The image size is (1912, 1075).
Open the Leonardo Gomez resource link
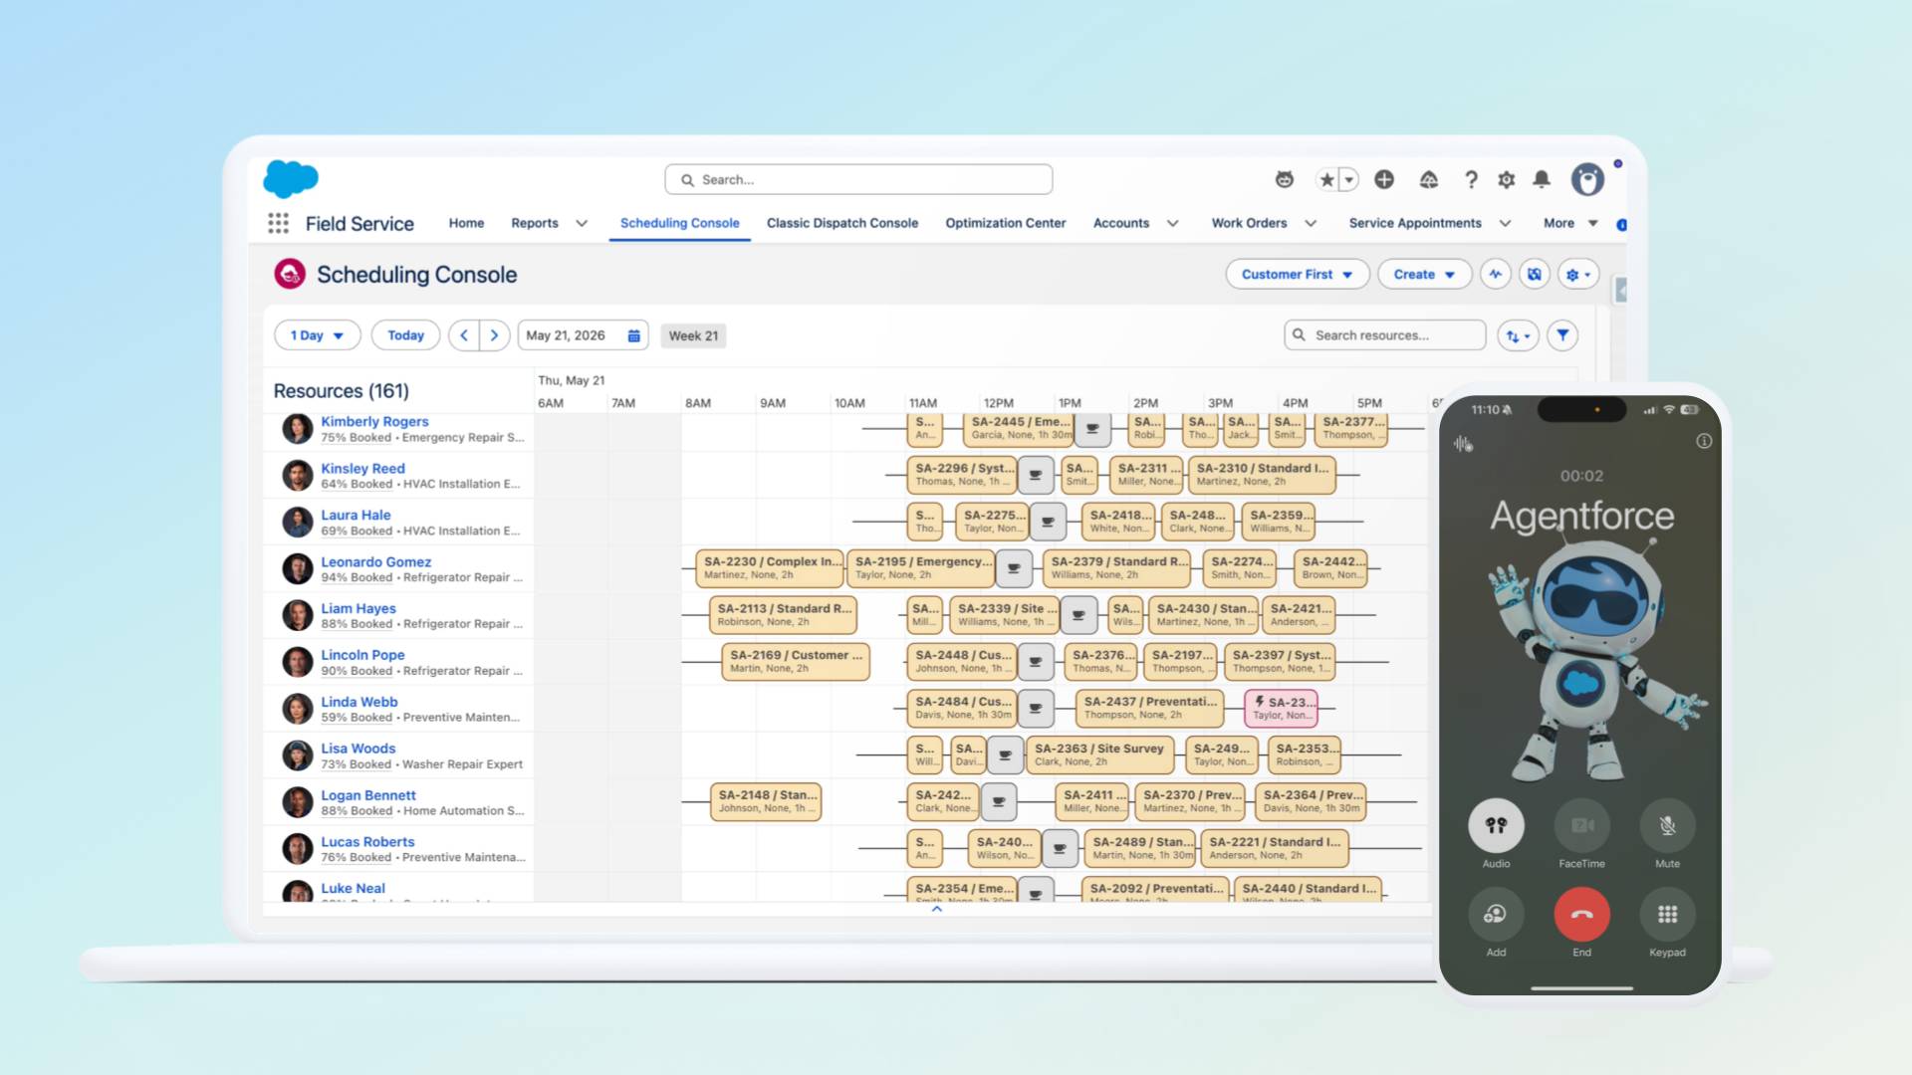pos(375,561)
